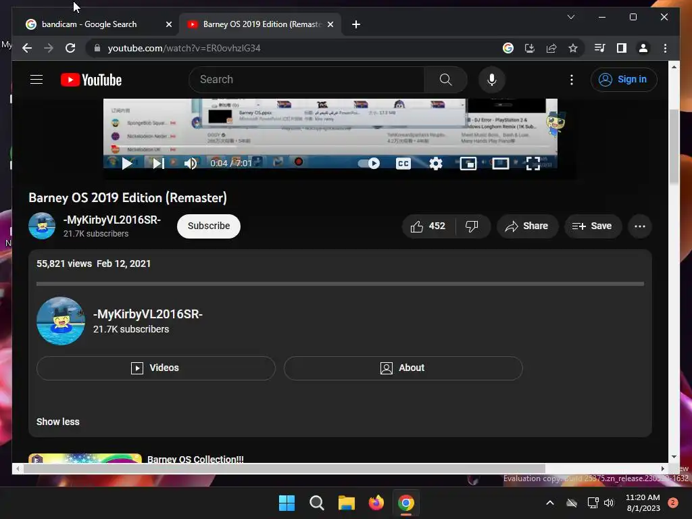Image resolution: width=692 pixels, height=519 pixels.
Task: Open media controls in Chrome toolbar
Action: 600,48
